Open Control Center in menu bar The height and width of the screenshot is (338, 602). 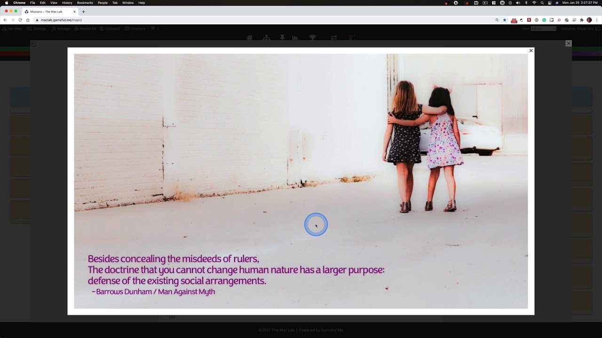tap(550, 3)
